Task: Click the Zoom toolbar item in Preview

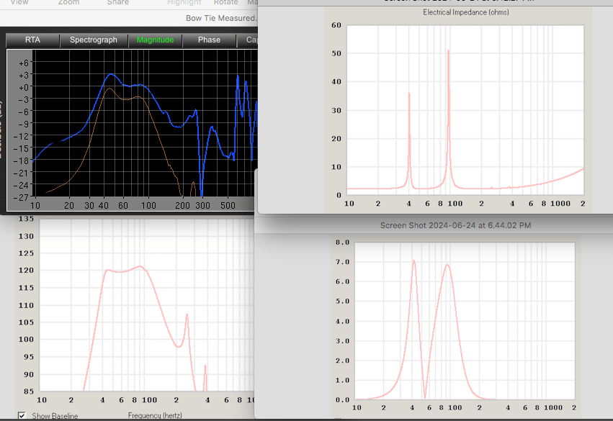Action: [x=69, y=2]
